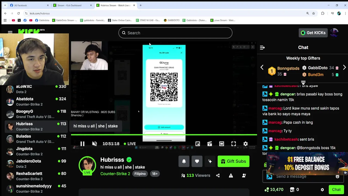Show previous weekly top gifters
The width and height of the screenshot is (348, 196).
coord(262,67)
